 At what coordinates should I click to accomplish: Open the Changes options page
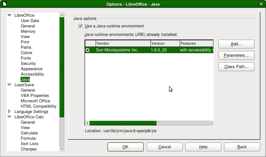tap(29, 149)
